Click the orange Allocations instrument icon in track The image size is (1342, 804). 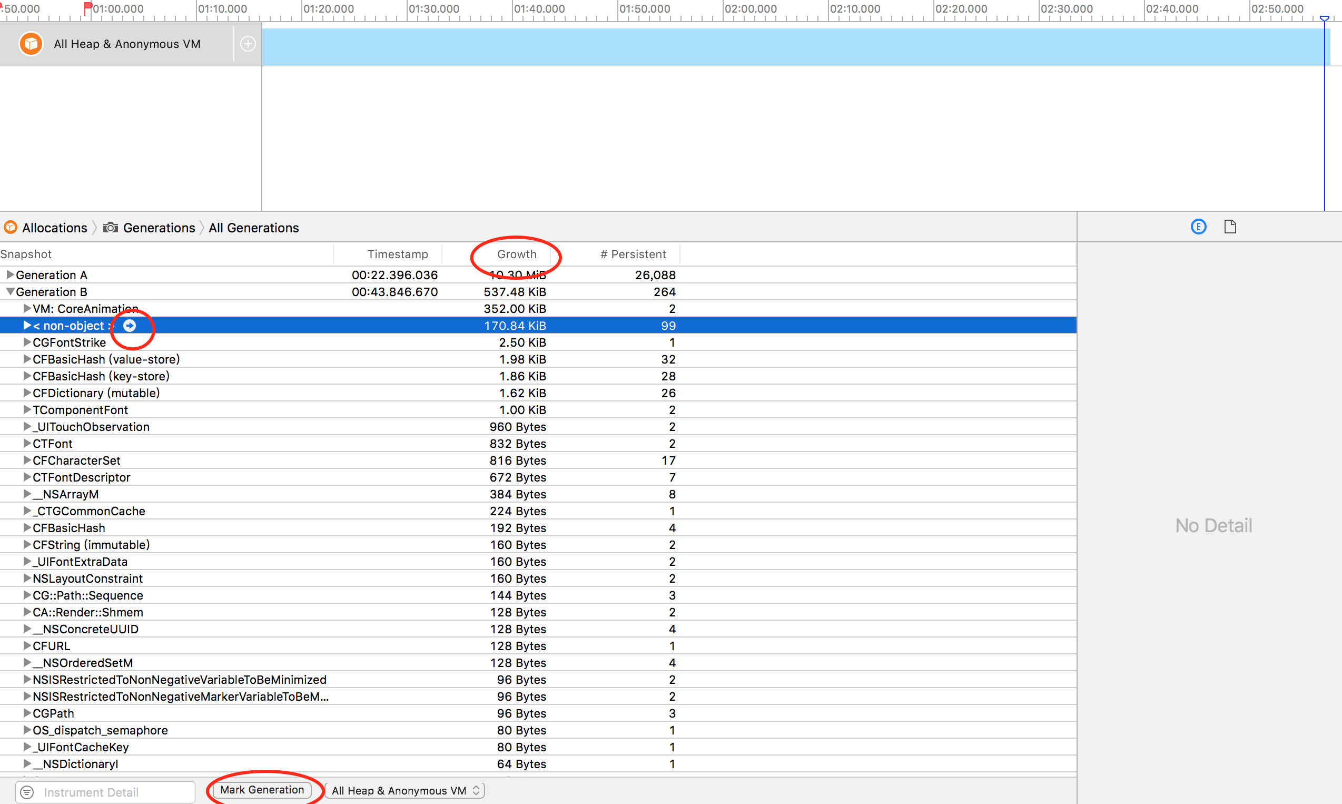pos(31,44)
